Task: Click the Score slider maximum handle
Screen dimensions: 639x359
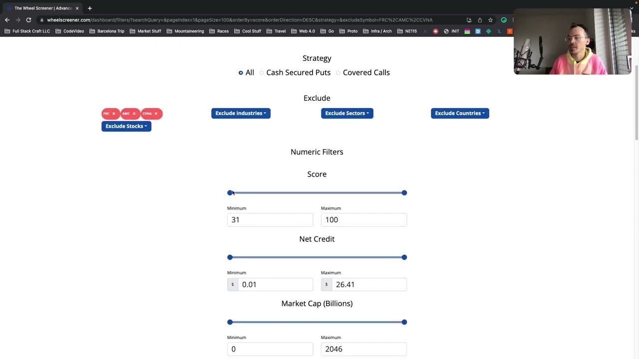Action: 404,193
